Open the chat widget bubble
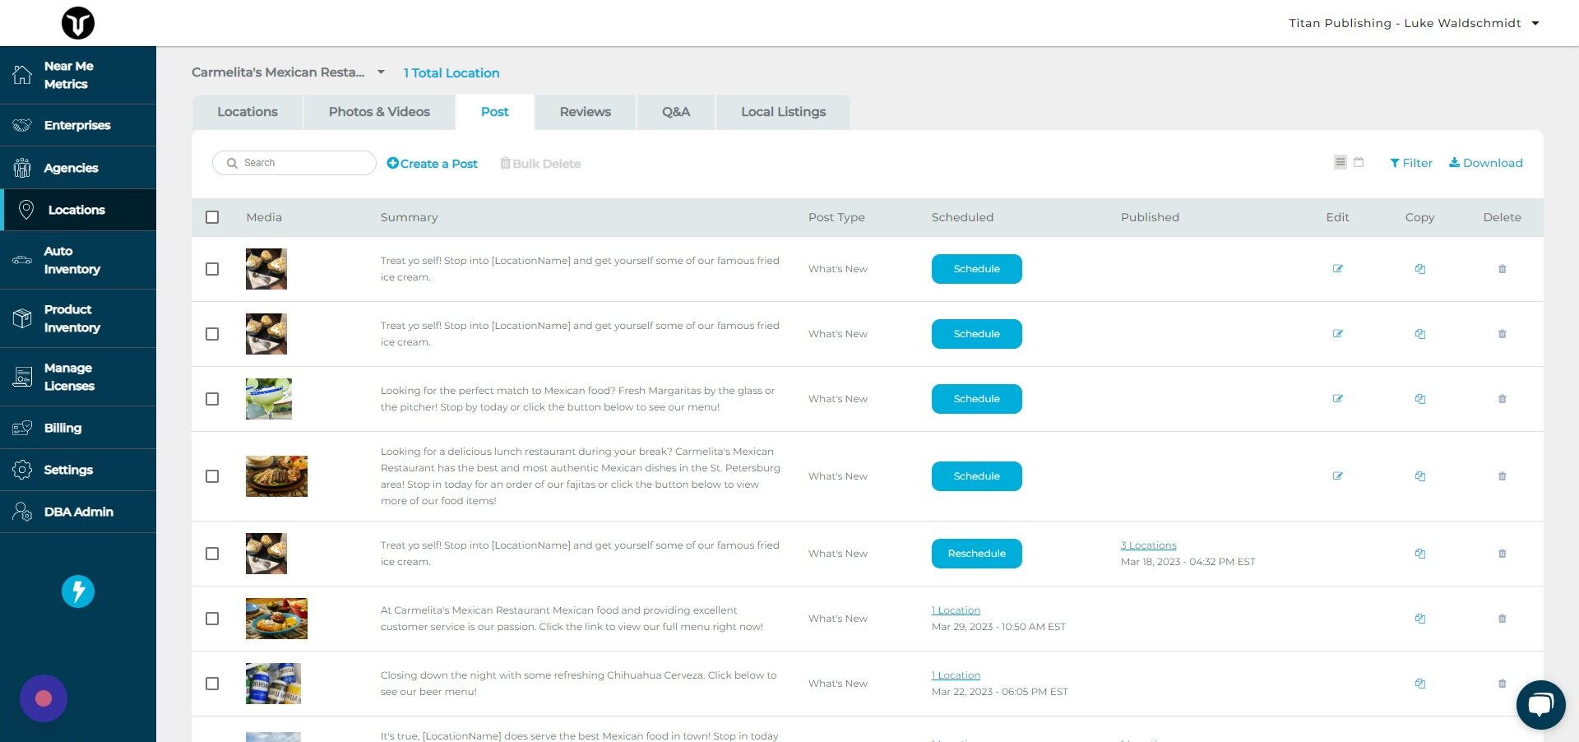This screenshot has height=742, width=1579. pyautogui.click(x=1540, y=704)
